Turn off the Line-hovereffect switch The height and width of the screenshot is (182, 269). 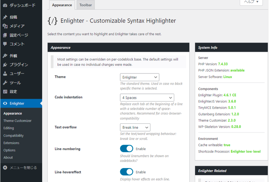tap(126, 172)
